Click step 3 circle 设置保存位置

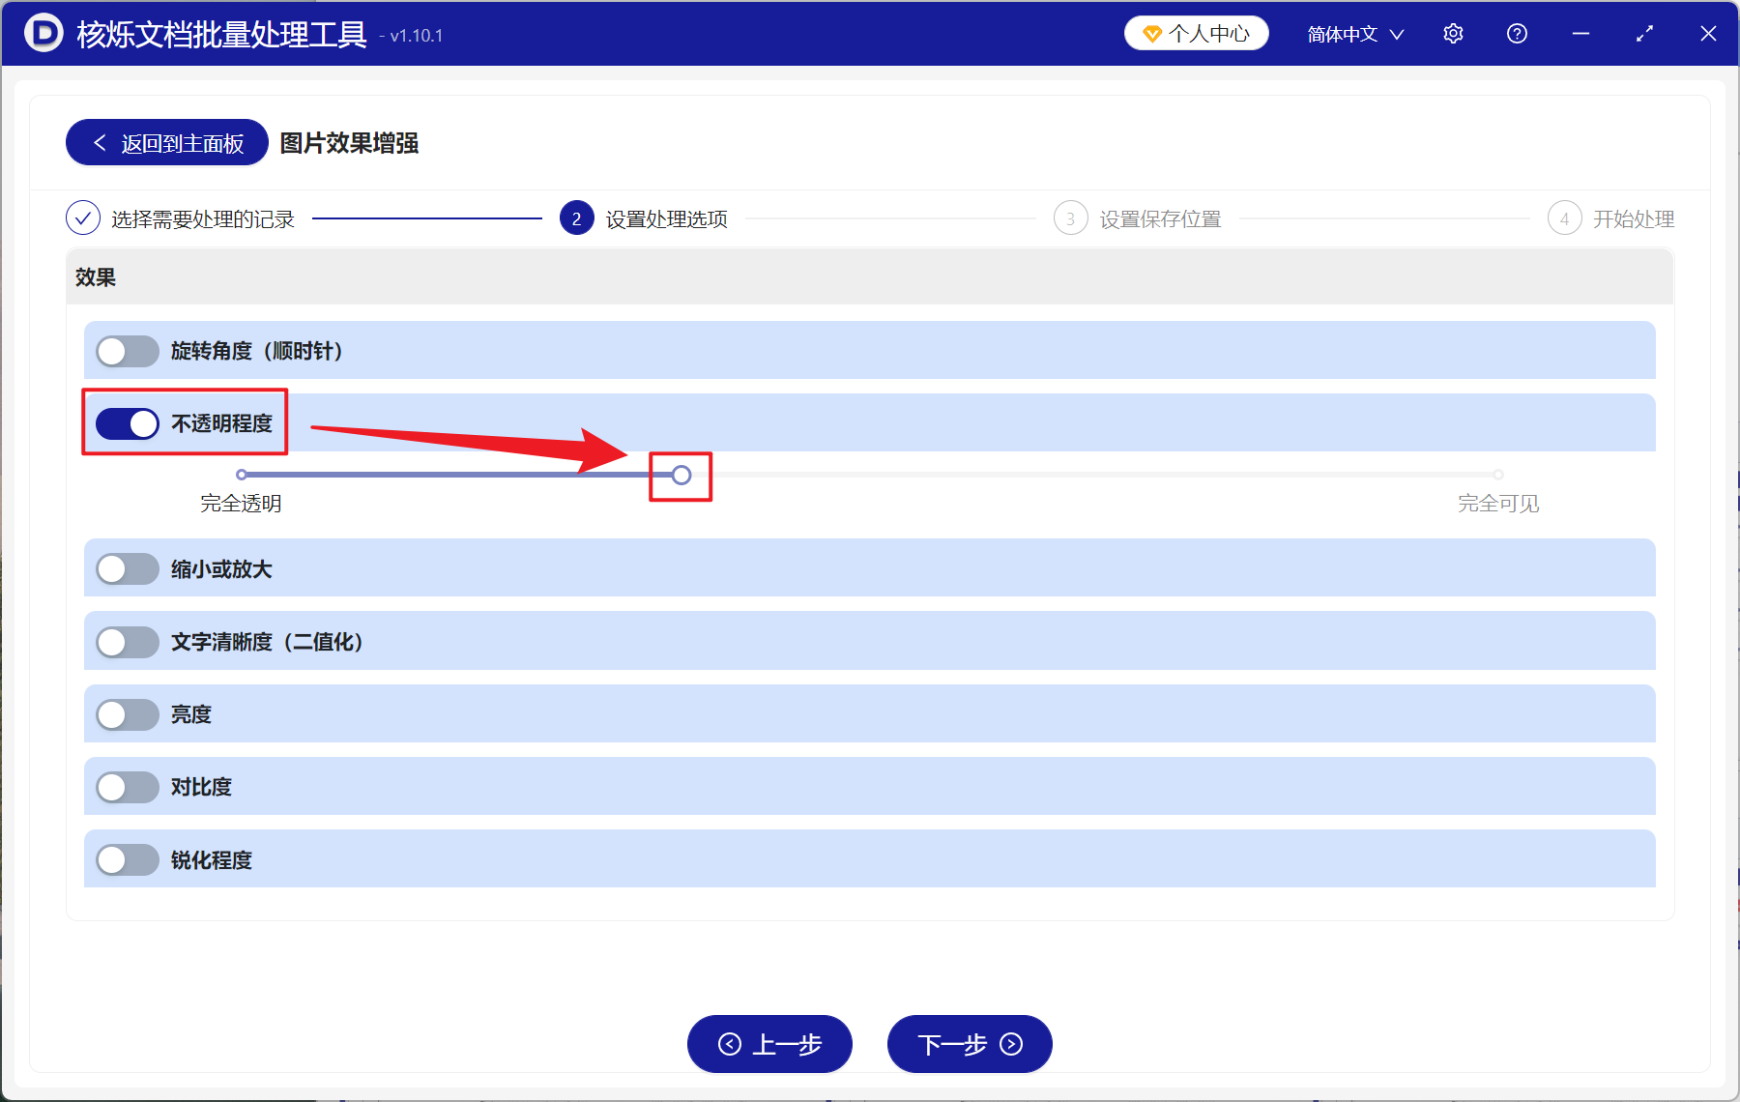click(x=1070, y=218)
